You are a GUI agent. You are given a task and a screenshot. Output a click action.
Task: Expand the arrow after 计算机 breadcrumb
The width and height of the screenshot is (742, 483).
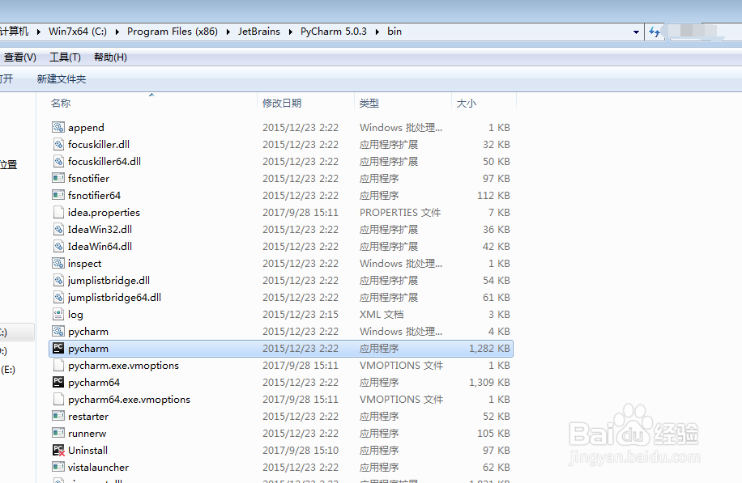coord(38,32)
